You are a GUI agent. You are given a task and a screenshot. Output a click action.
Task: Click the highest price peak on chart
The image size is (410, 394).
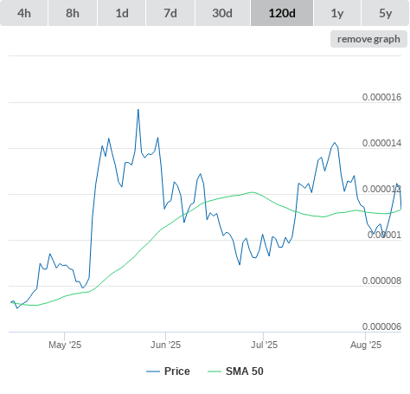(x=138, y=110)
